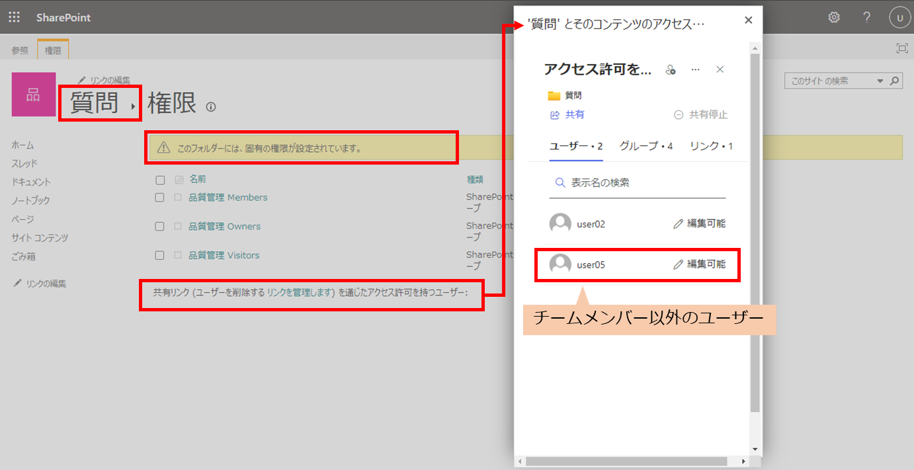Open user05 編集可能 permission dropdown
This screenshot has height=470, width=914.
699,265
